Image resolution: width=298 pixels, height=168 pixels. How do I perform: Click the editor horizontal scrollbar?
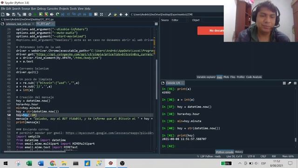34,152
